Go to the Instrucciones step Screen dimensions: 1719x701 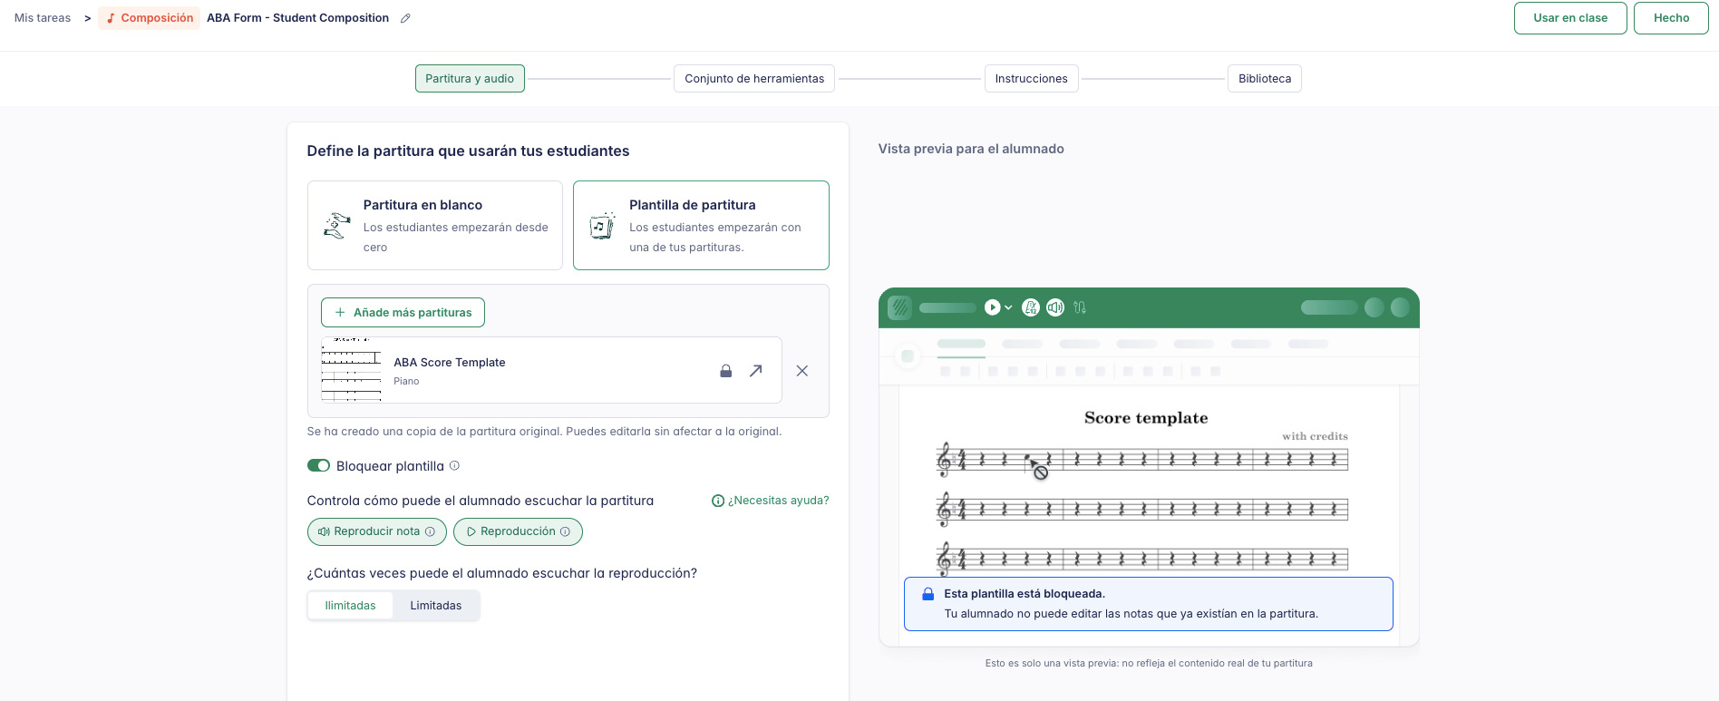point(1031,79)
